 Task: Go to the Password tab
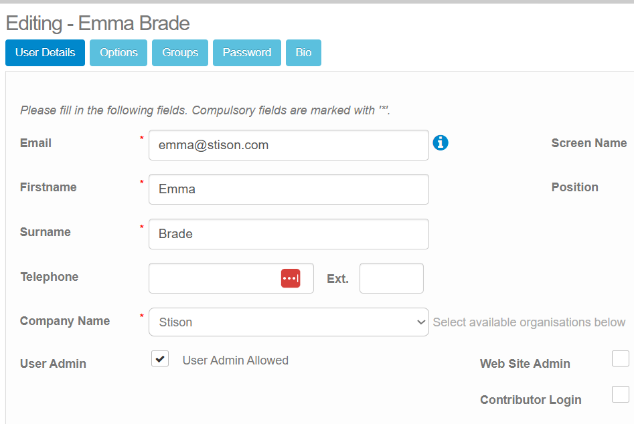(x=246, y=53)
